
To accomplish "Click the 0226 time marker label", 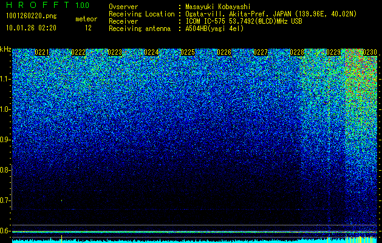I will point(224,52).
